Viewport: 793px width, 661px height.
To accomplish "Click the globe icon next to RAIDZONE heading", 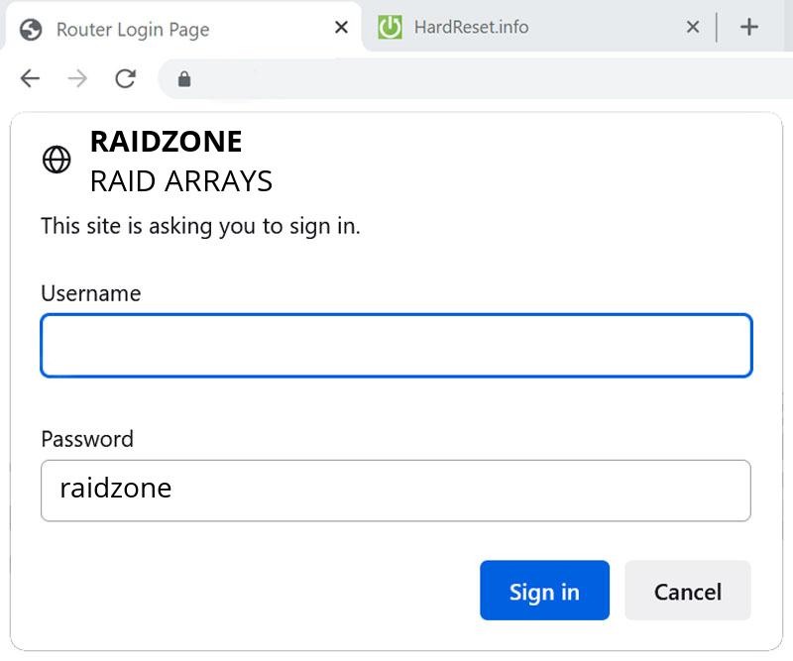I will click(57, 159).
